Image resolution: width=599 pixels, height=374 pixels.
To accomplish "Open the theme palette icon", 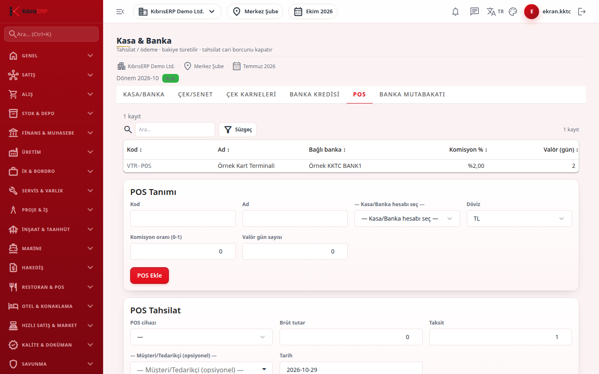I will point(513,12).
